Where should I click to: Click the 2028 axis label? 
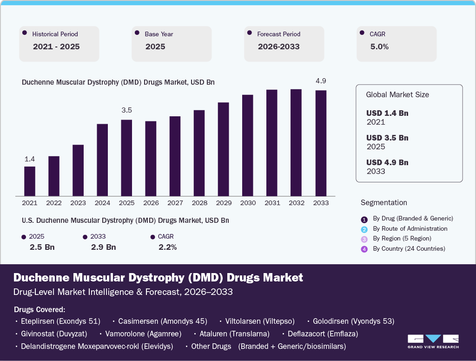coord(199,203)
